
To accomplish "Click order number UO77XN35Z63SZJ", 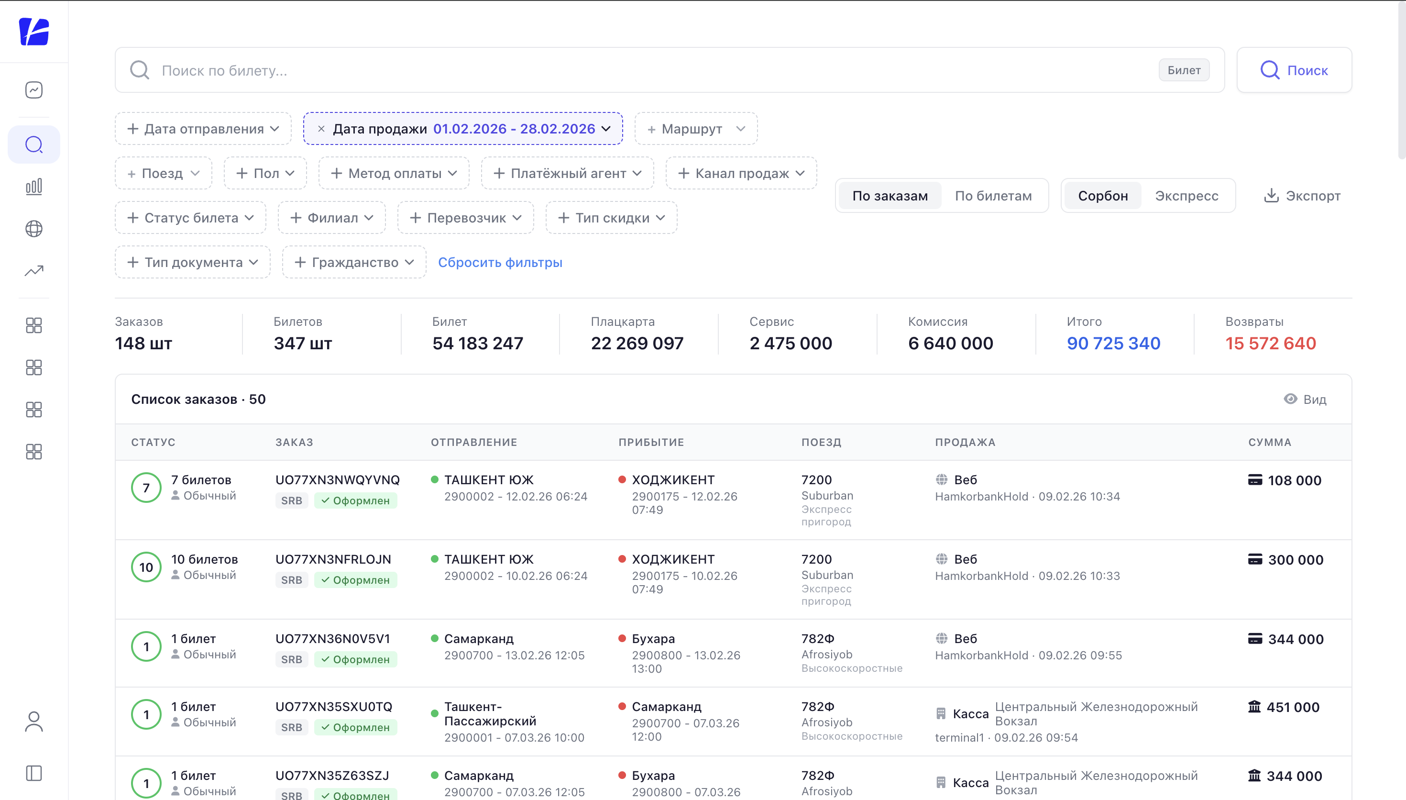I will point(331,775).
